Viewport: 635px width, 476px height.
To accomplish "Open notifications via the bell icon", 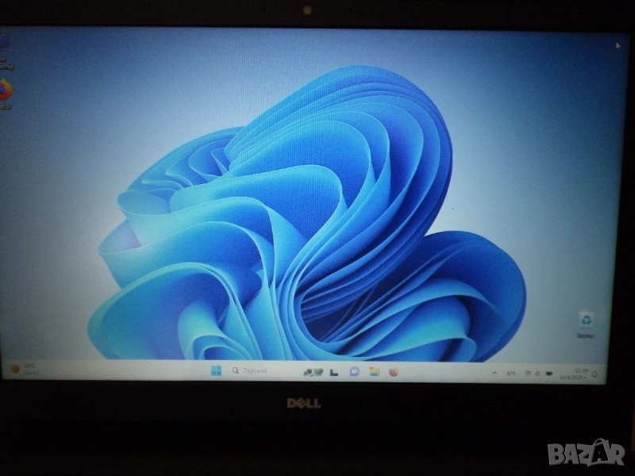I will point(595,373).
